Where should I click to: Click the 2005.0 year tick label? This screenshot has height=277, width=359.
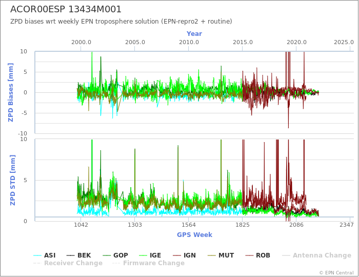[135, 43]
